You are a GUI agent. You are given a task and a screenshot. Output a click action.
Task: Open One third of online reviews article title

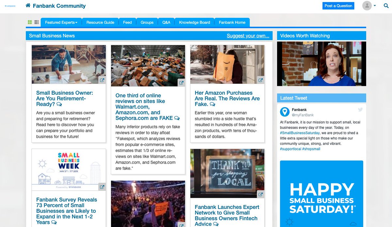pyautogui.click(x=144, y=107)
